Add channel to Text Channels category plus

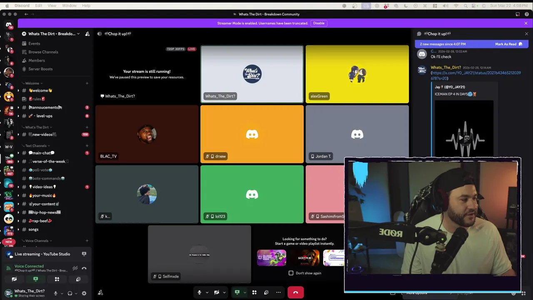87,146
